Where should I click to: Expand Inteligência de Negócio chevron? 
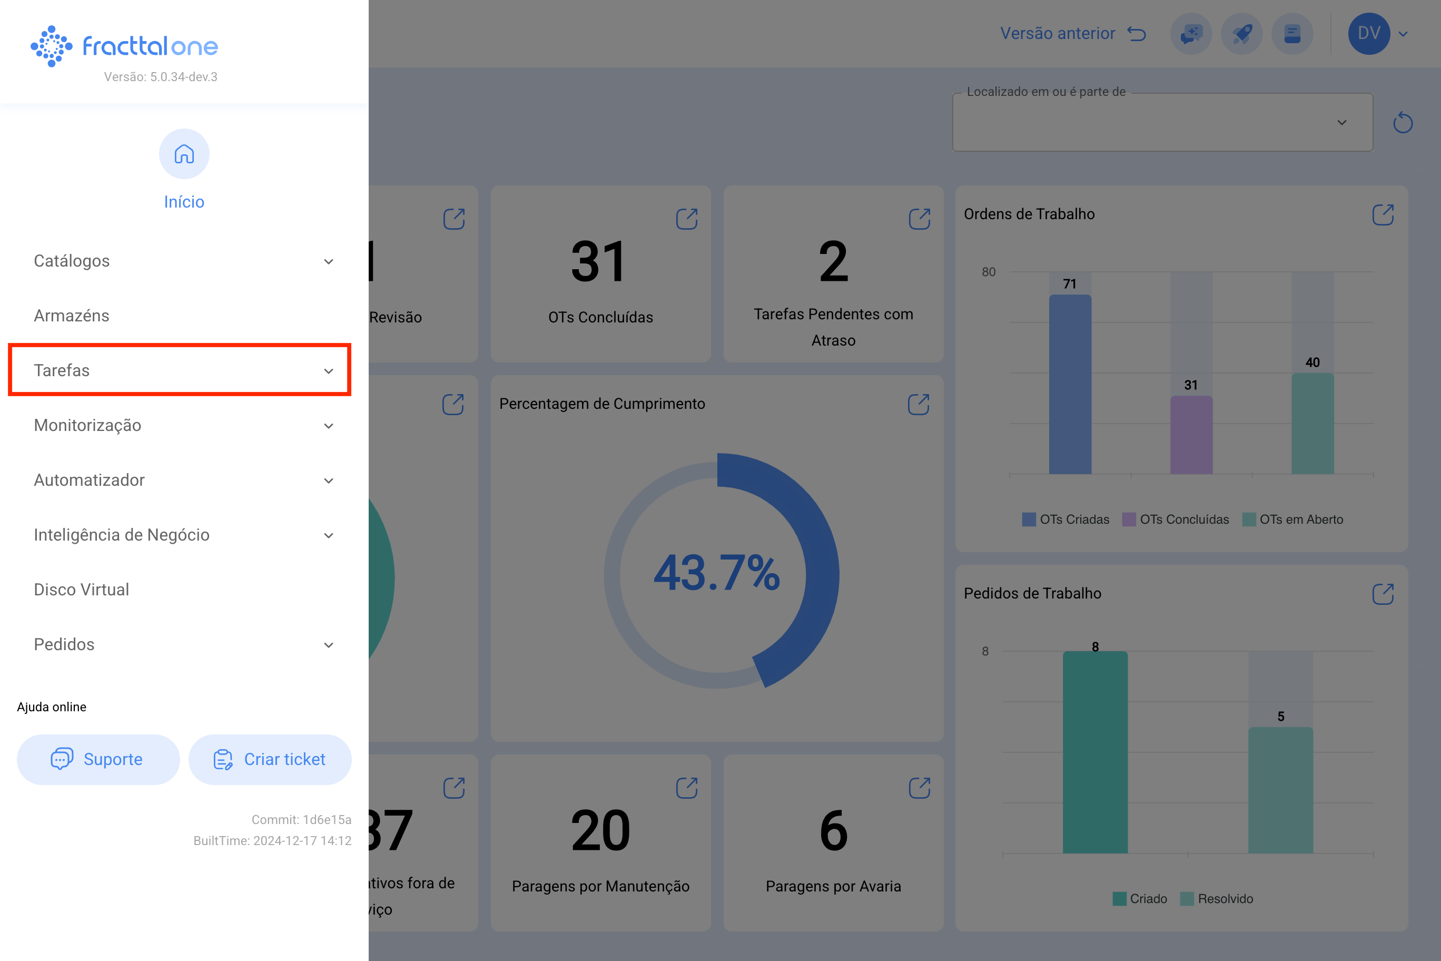pyautogui.click(x=329, y=536)
